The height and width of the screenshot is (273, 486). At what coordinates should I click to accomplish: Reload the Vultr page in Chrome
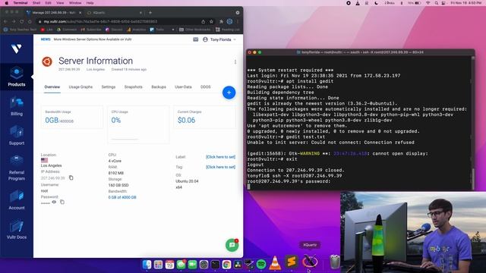[22, 22]
